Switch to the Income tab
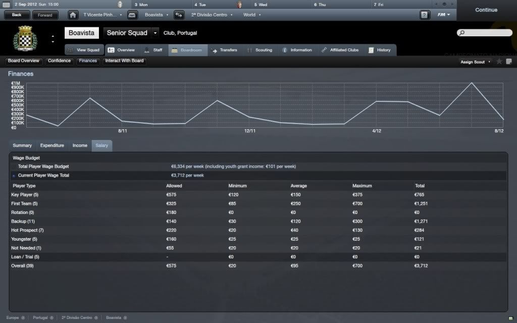Viewport: 517px width, 323px height. tap(80, 145)
